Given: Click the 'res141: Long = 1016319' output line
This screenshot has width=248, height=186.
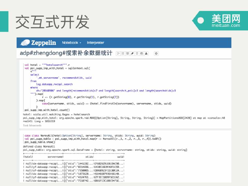Looking at the screenshot, I should coord(39,121).
